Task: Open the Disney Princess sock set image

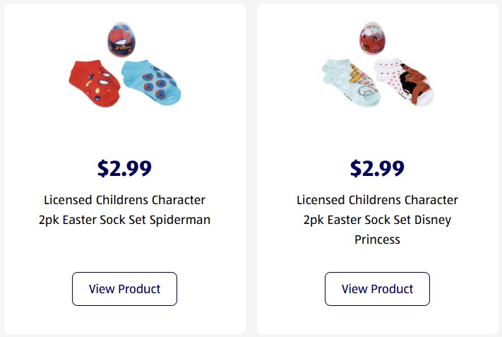Action: click(378, 67)
